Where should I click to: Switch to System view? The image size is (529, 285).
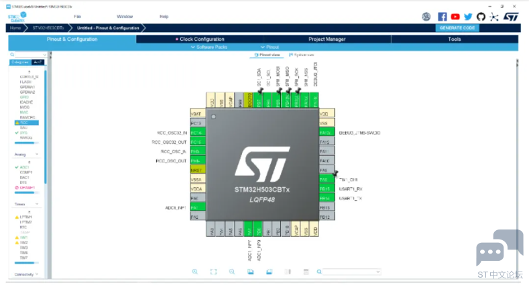pos(301,55)
